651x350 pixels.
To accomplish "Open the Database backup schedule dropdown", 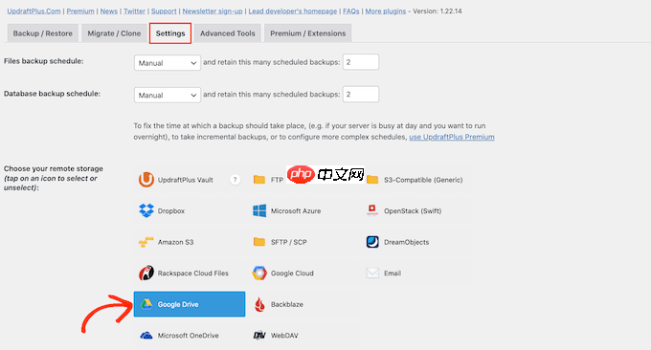I will coord(168,95).
